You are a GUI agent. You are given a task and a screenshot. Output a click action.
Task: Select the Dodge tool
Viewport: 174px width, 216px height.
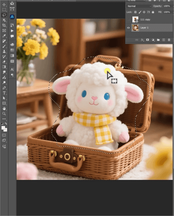4,83
